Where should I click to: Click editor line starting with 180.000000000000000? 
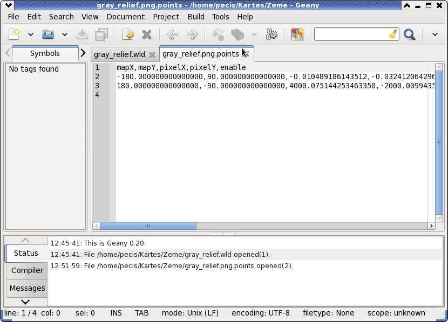pyautogui.click(x=275, y=86)
